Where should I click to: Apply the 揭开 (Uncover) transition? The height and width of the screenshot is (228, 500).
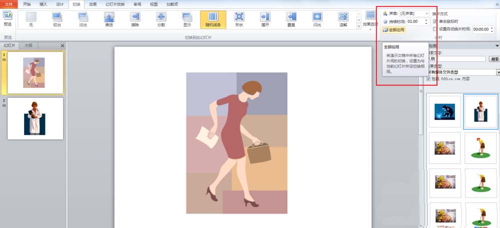pos(265,19)
